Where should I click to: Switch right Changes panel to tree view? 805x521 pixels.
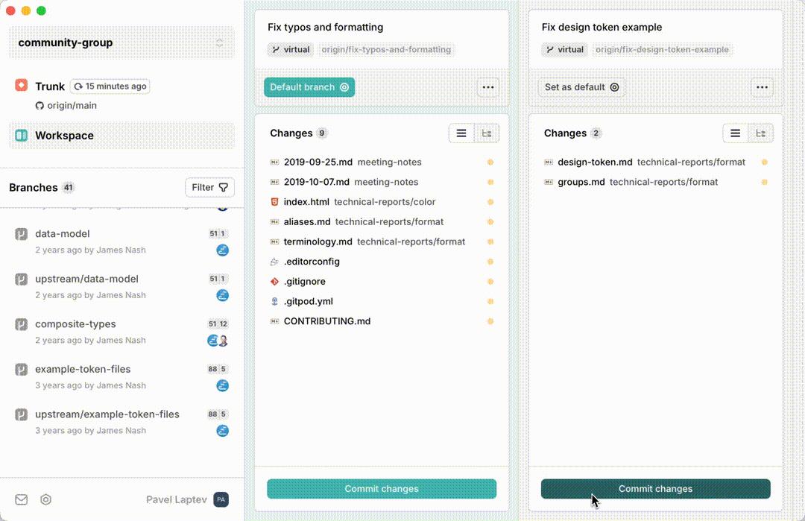click(x=761, y=133)
